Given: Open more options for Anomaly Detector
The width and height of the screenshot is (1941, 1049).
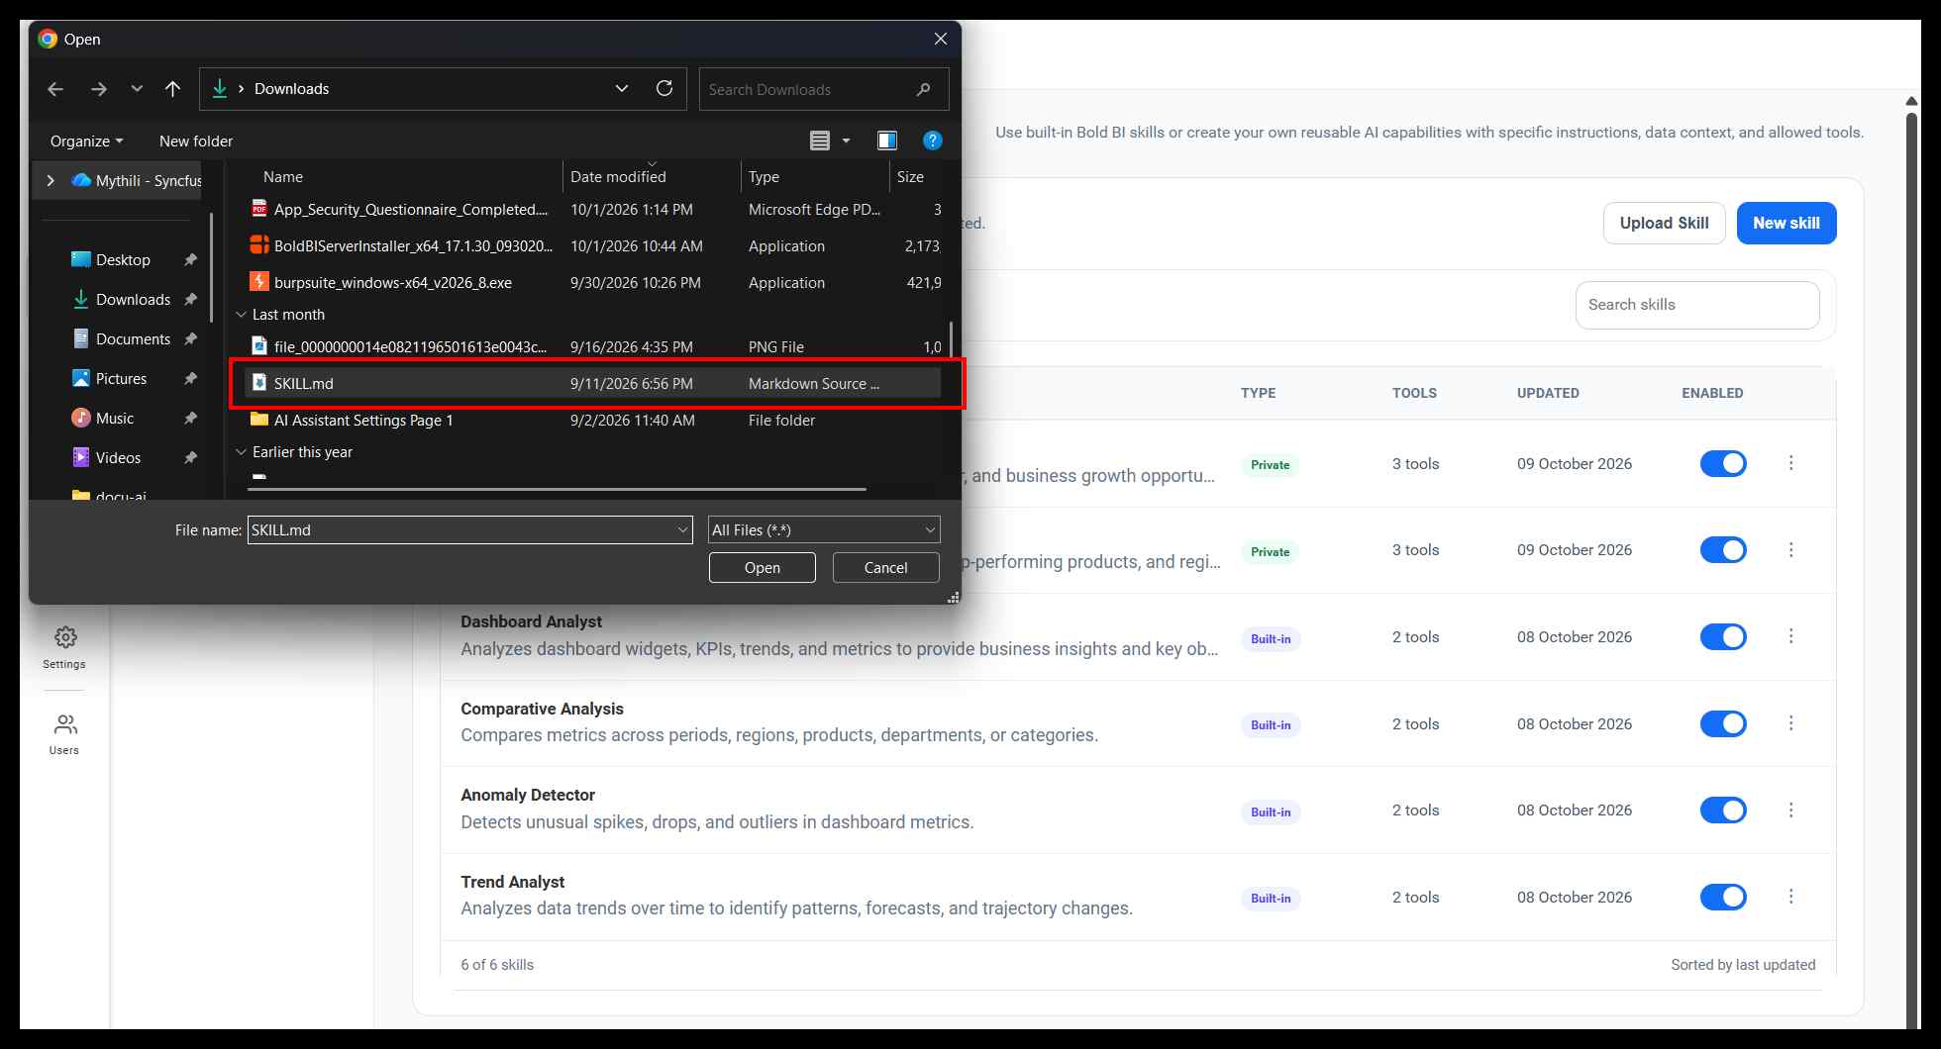Looking at the screenshot, I should (1790, 810).
